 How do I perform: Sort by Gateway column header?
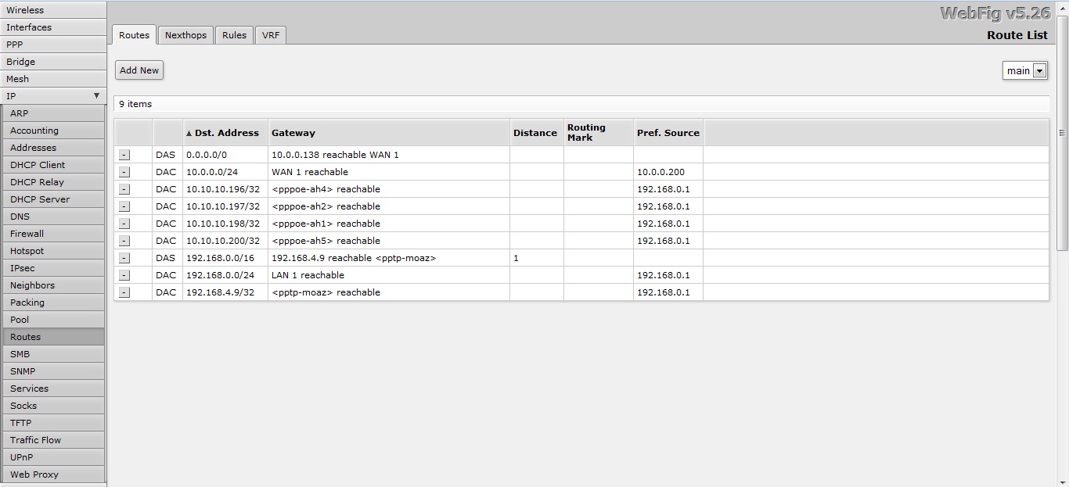(389, 133)
